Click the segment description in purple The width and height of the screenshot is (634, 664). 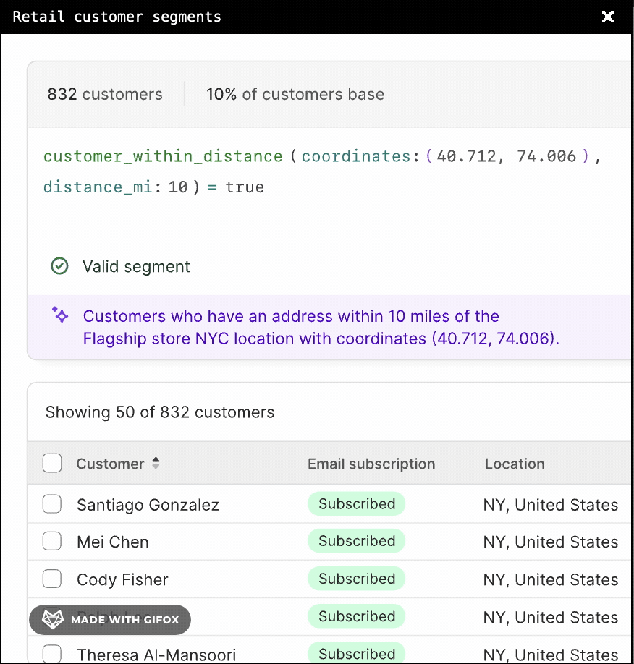pos(321,328)
